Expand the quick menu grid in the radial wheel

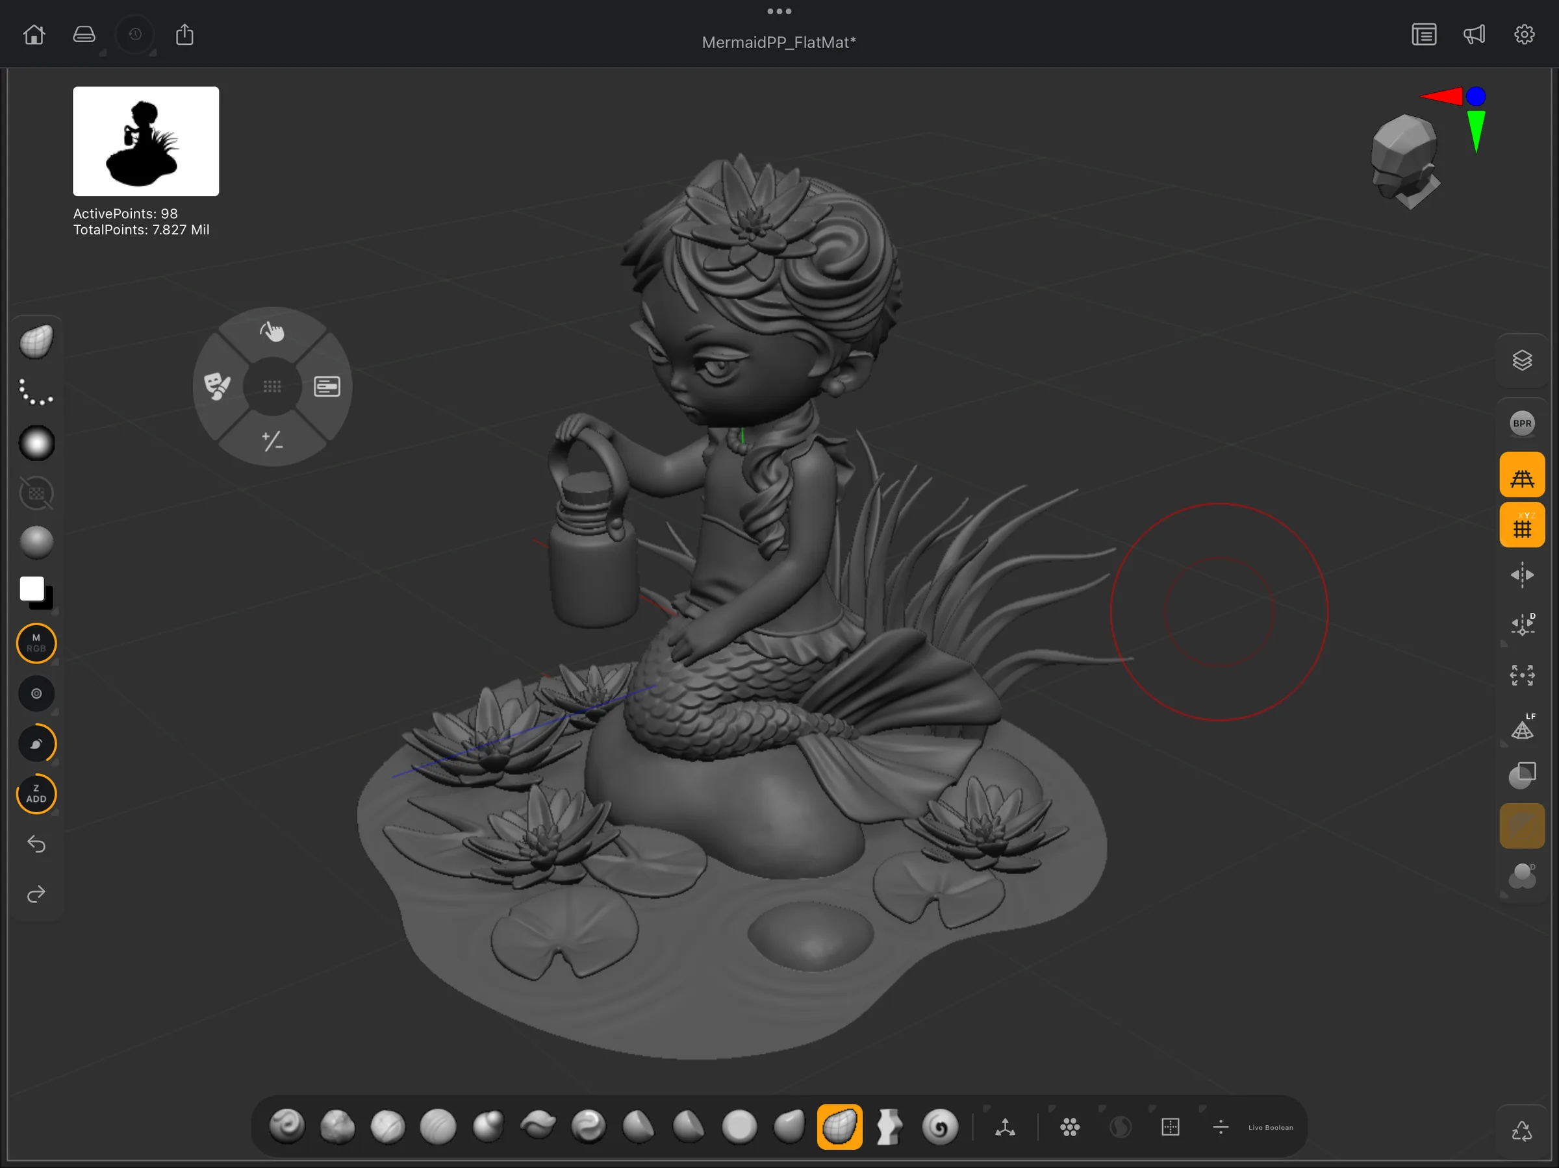click(x=272, y=386)
